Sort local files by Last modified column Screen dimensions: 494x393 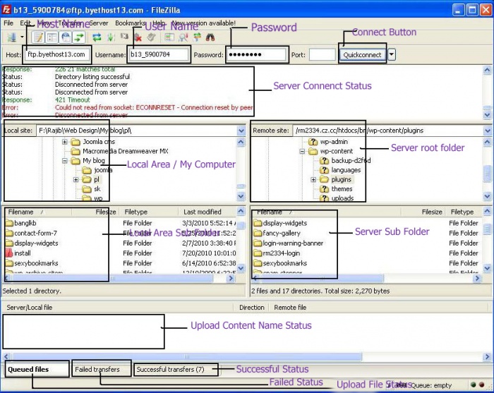(208, 212)
